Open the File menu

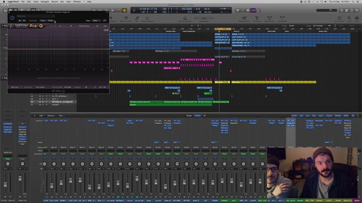[x=23, y=2]
